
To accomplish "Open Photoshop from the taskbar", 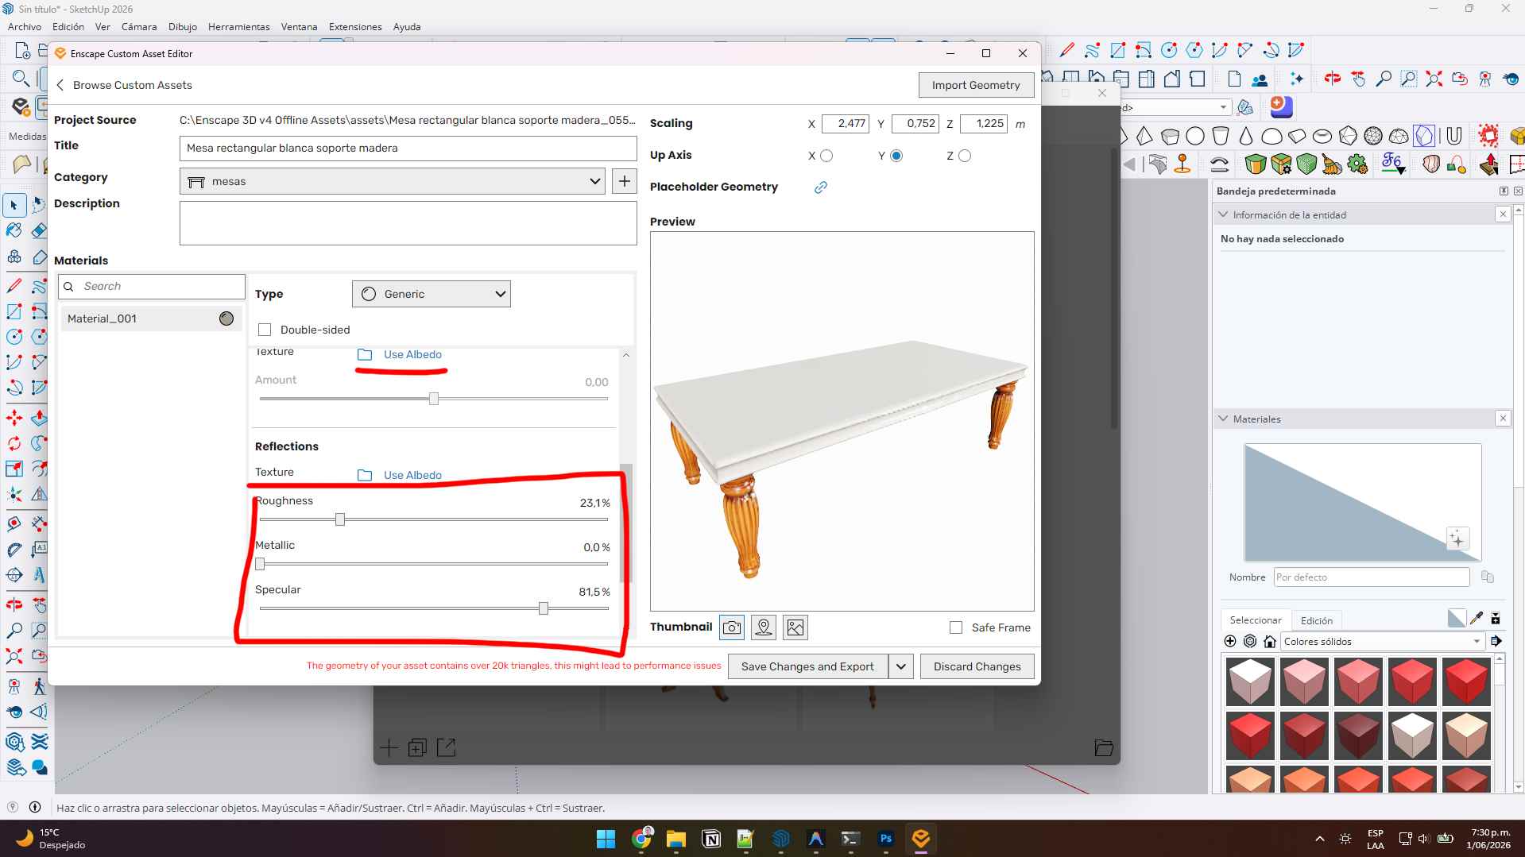I will click(886, 839).
